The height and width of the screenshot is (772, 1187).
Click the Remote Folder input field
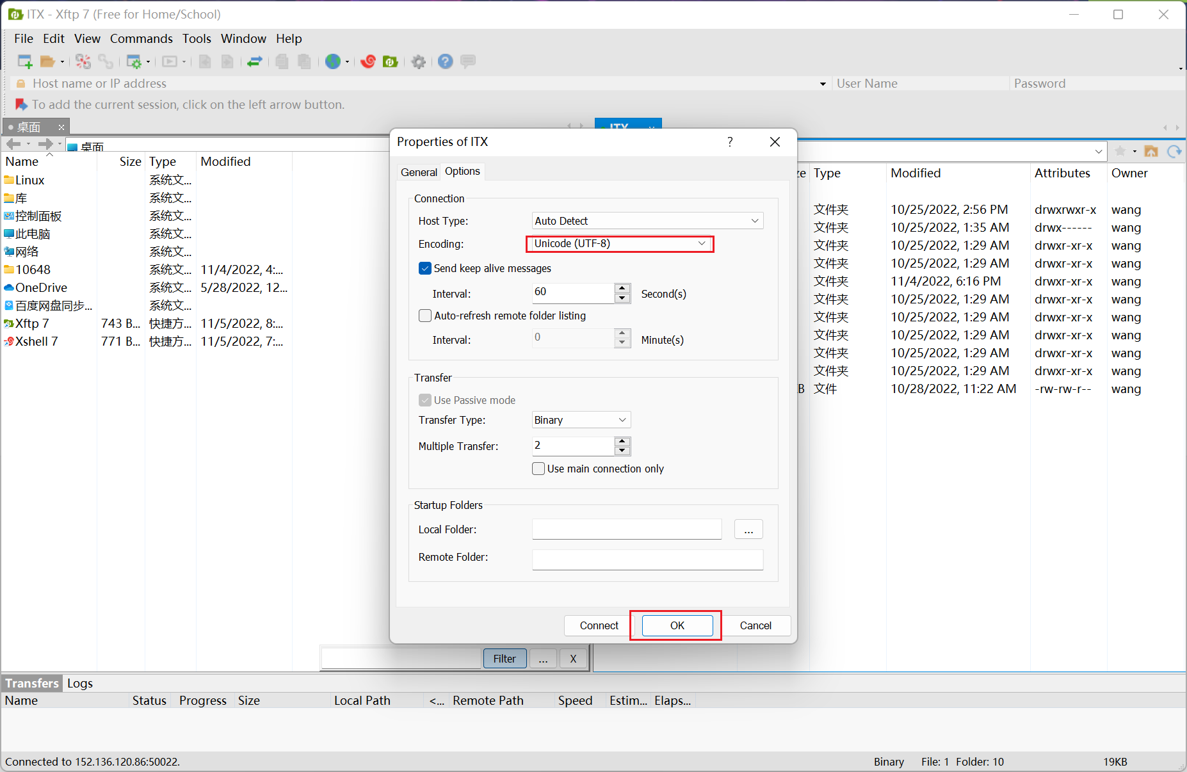pyautogui.click(x=647, y=559)
